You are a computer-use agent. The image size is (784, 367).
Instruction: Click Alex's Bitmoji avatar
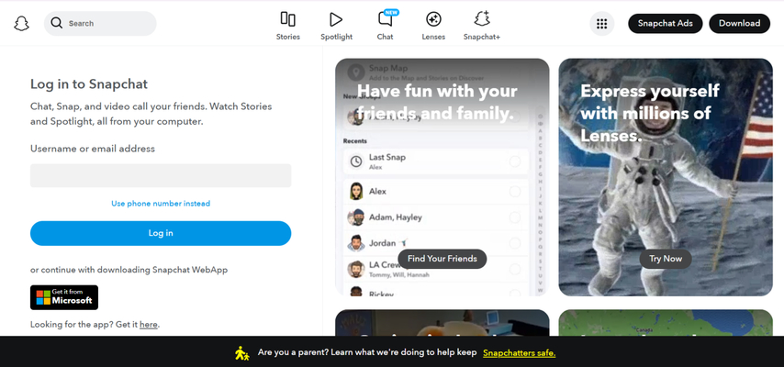click(x=356, y=192)
